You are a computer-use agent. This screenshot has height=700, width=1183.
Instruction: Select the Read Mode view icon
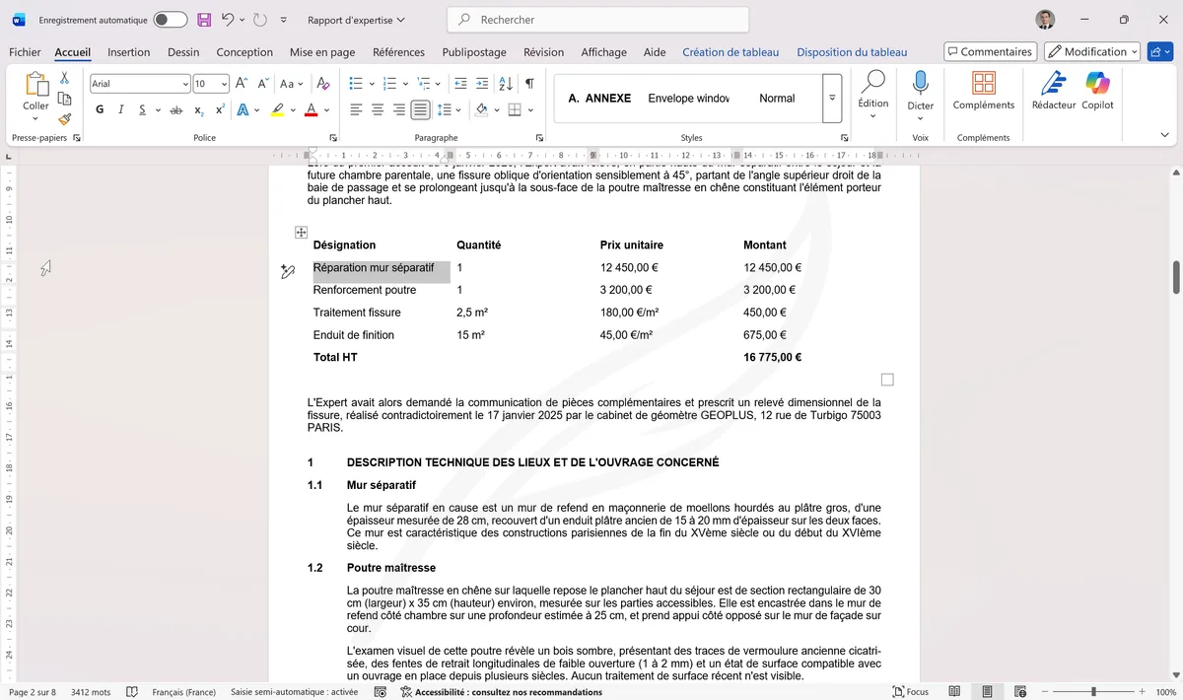click(954, 691)
